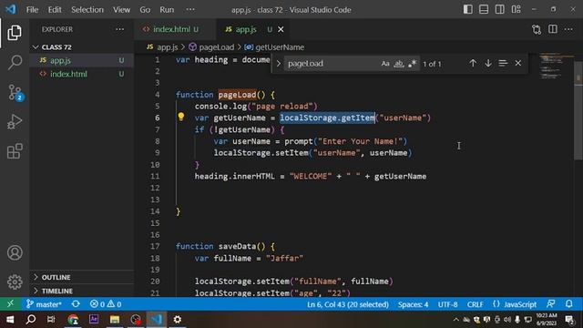
Task: Toggle Secondary Side Bar layout icon
Action: (x=500, y=9)
